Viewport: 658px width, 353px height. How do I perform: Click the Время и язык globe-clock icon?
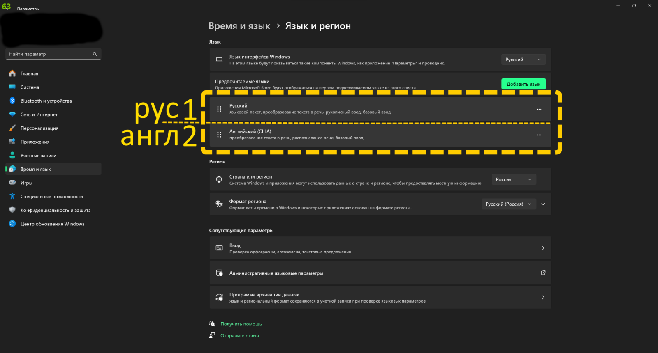click(x=12, y=169)
